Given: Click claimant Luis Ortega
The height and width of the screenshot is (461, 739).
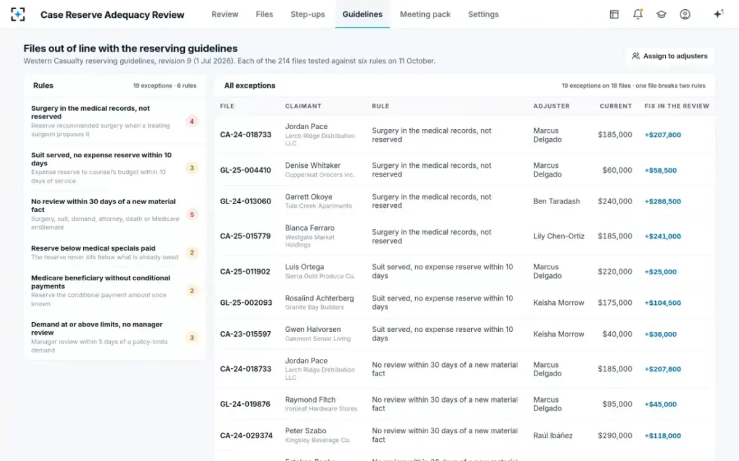Looking at the screenshot, I should coord(304,267).
